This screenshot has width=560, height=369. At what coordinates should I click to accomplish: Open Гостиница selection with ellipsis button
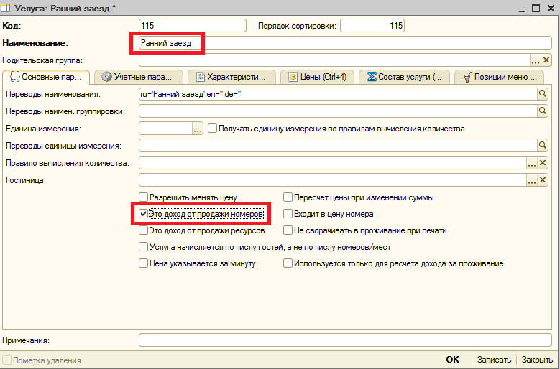532,180
